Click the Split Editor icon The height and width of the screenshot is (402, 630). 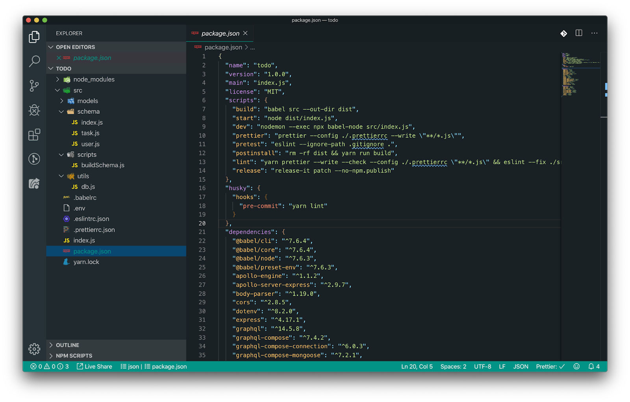point(579,33)
